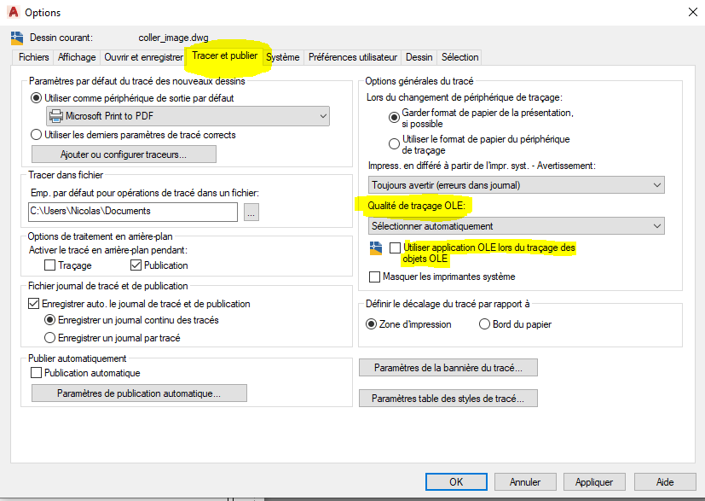The width and height of the screenshot is (705, 501).
Task: Click the AutoCAD logo in title bar
Action: click(13, 13)
